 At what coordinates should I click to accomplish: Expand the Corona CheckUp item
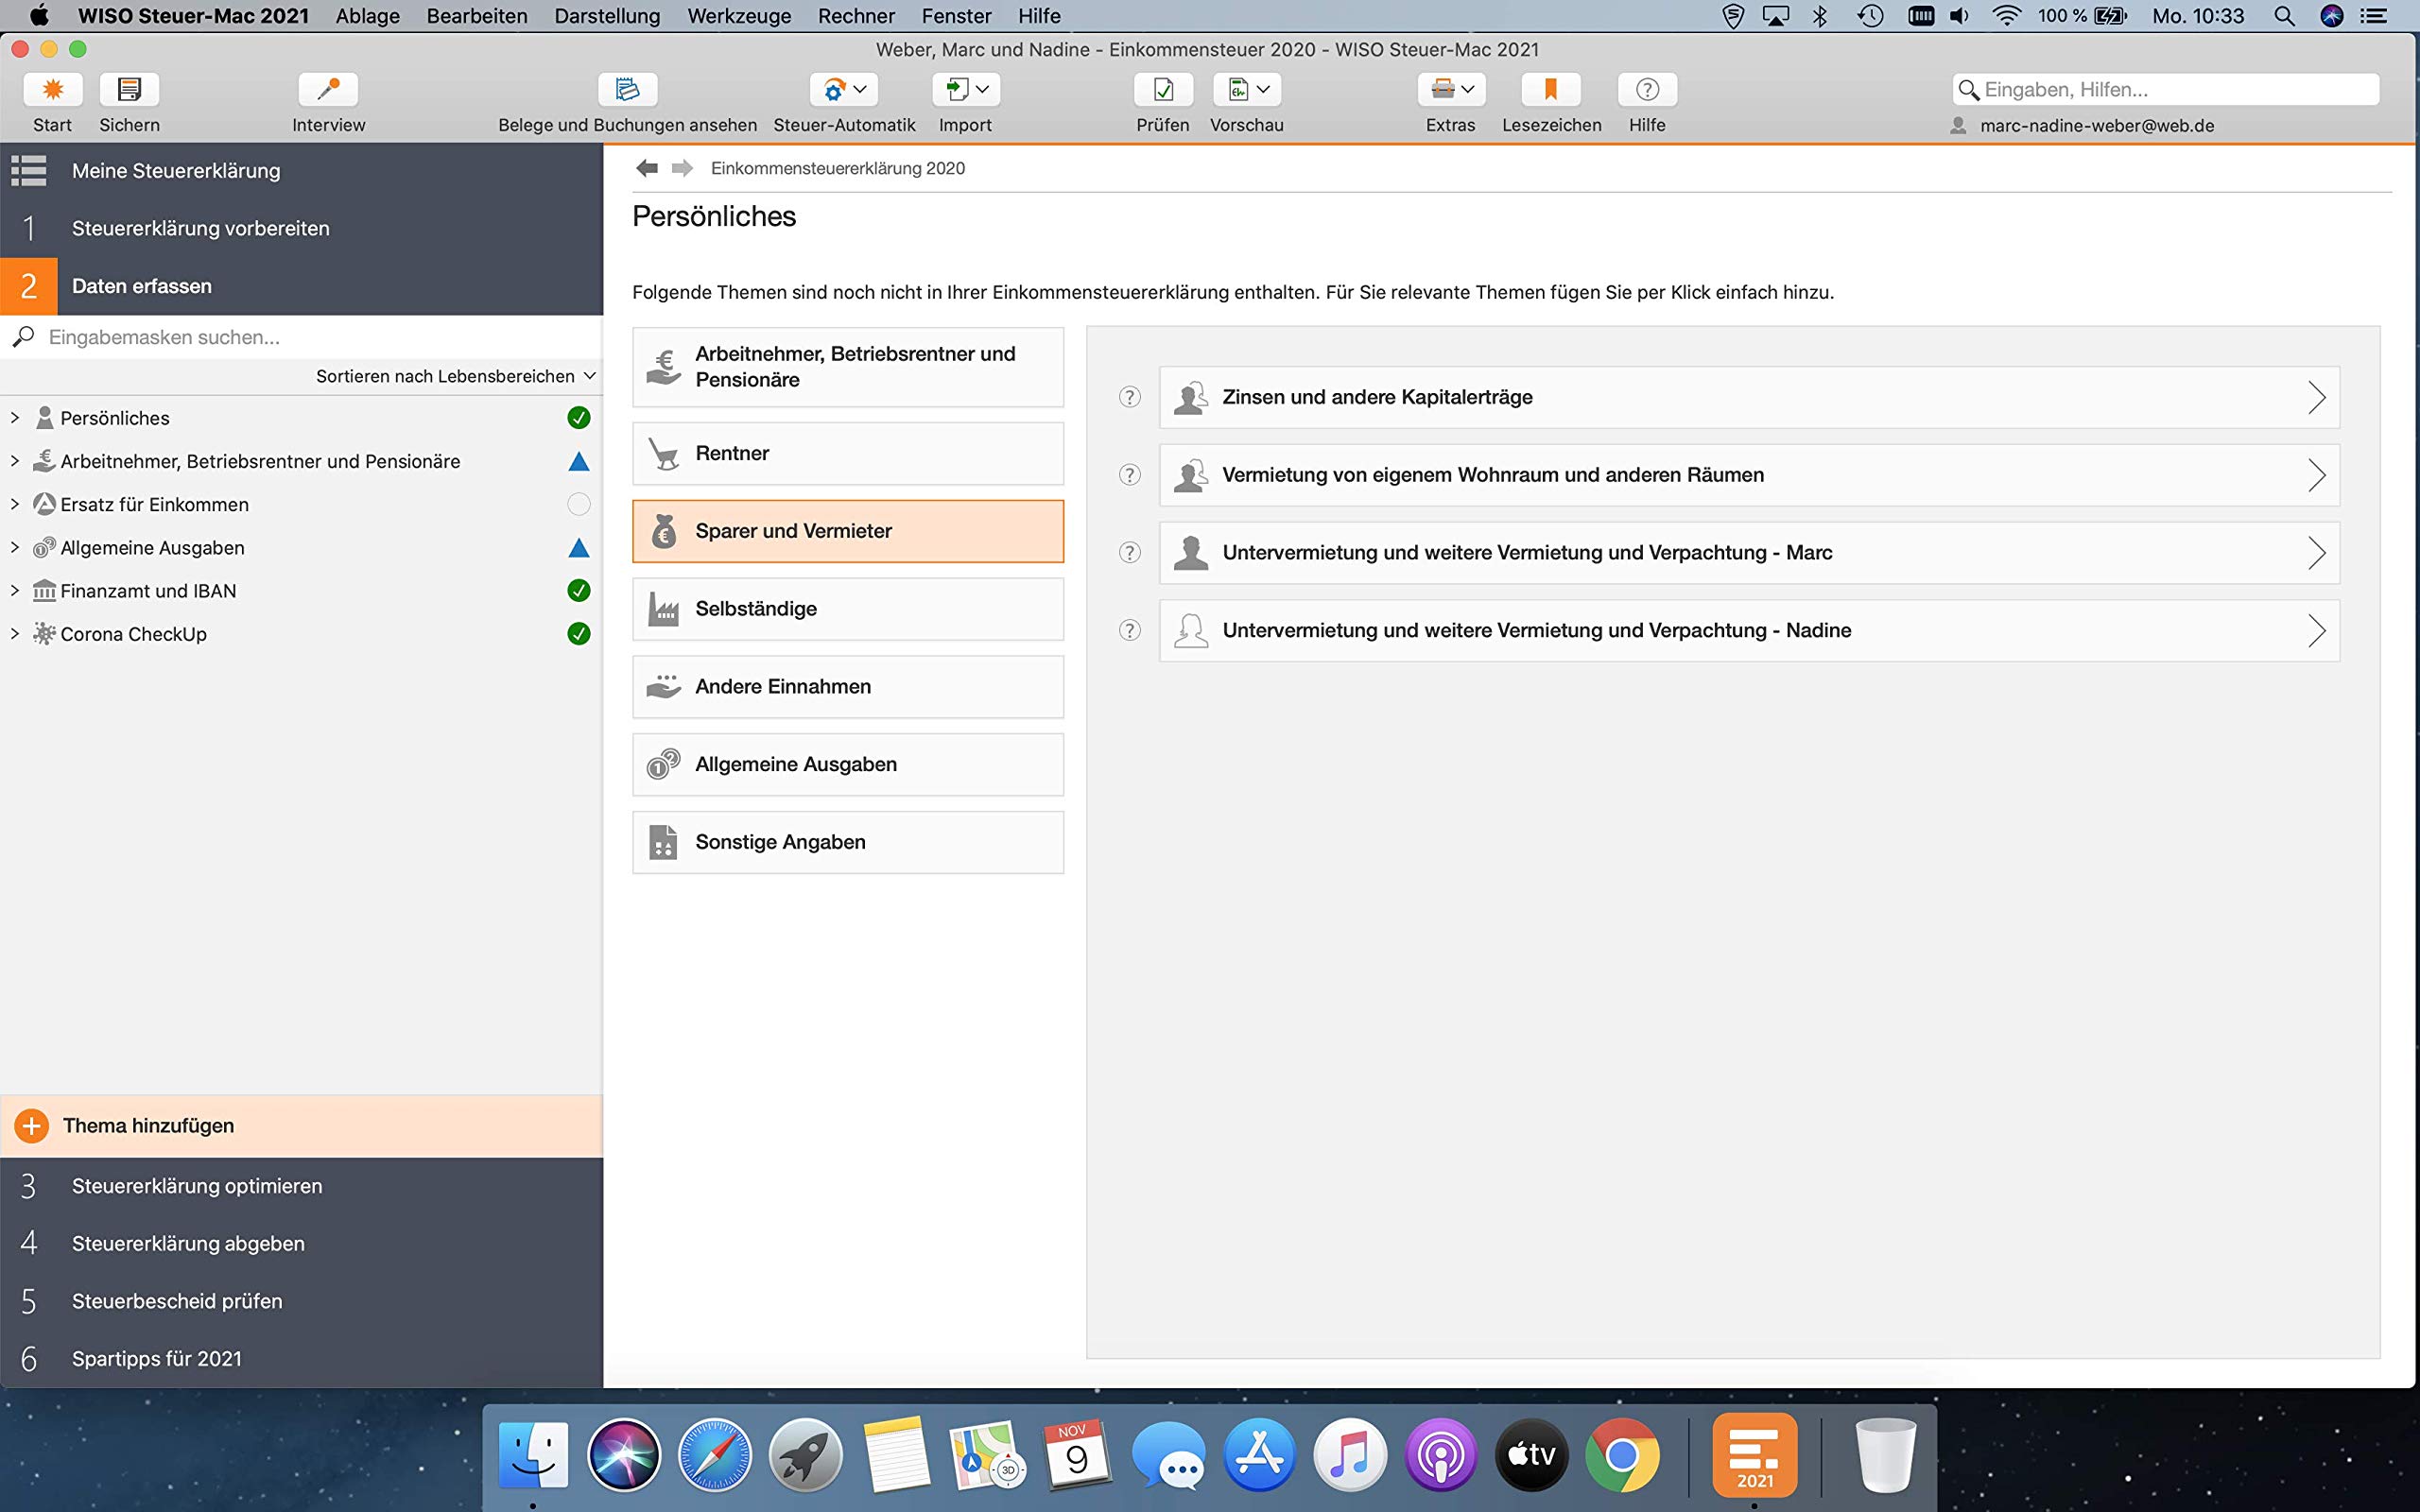(15, 633)
